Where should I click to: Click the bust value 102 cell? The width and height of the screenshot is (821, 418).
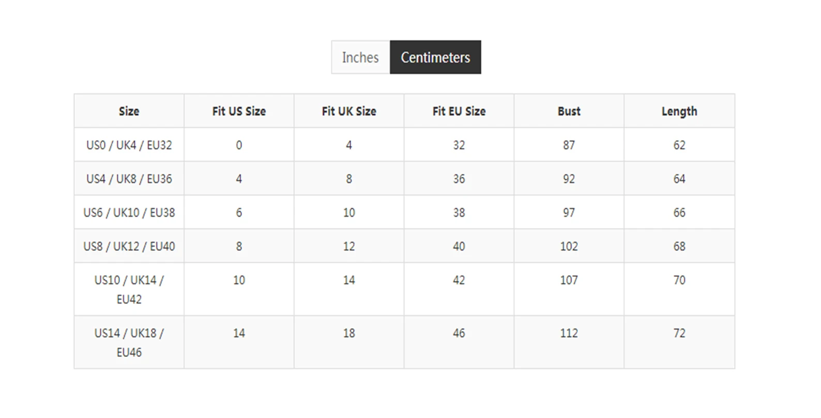pos(569,246)
